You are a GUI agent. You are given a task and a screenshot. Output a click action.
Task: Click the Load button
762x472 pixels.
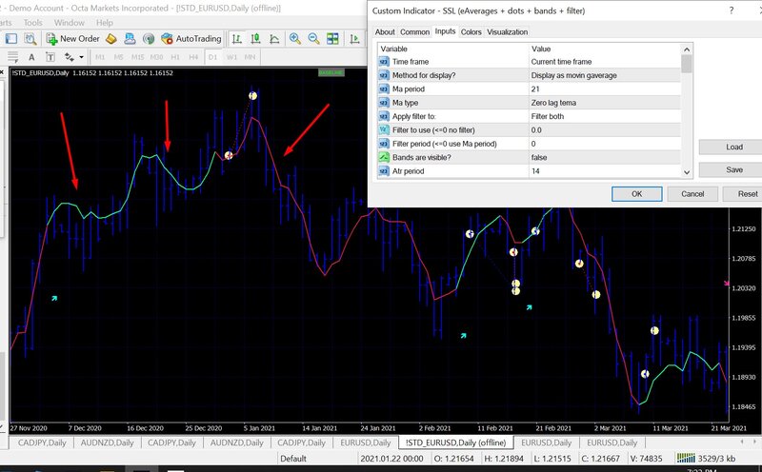(x=733, y=147)
